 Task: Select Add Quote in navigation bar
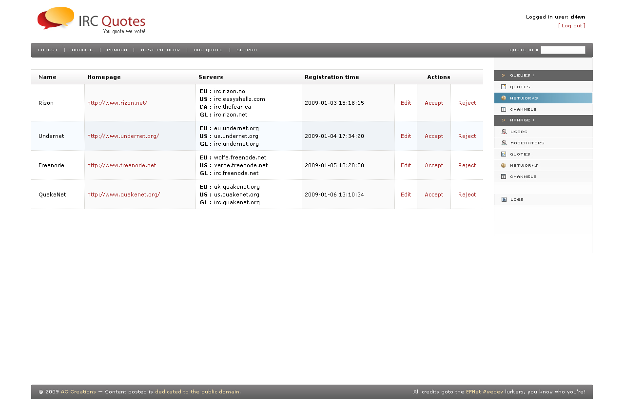208,50
